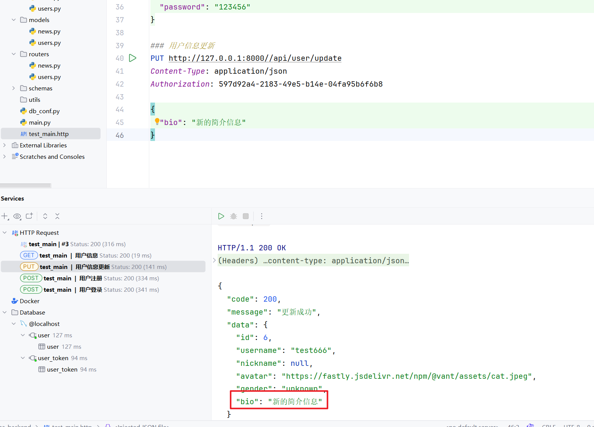Click the Add Service plus icon

coord(5,216)
